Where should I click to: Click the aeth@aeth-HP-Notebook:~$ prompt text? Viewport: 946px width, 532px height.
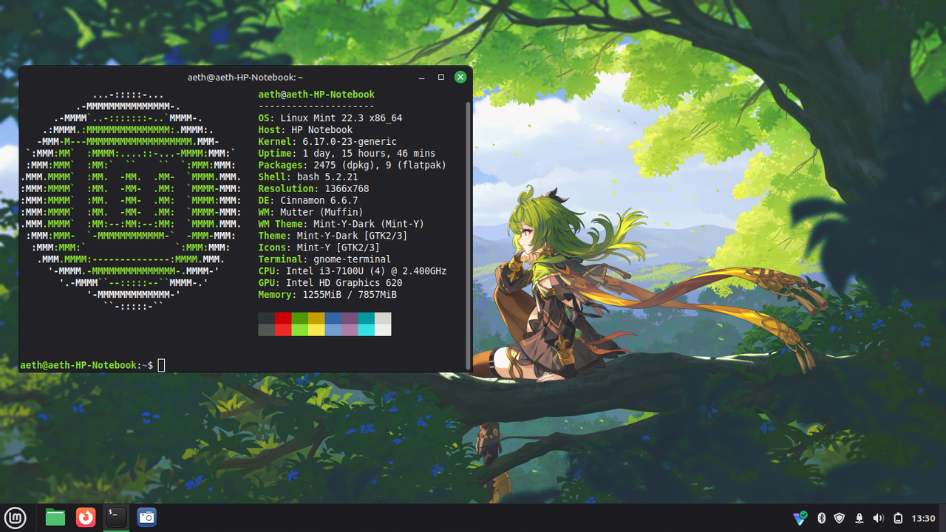86,365
